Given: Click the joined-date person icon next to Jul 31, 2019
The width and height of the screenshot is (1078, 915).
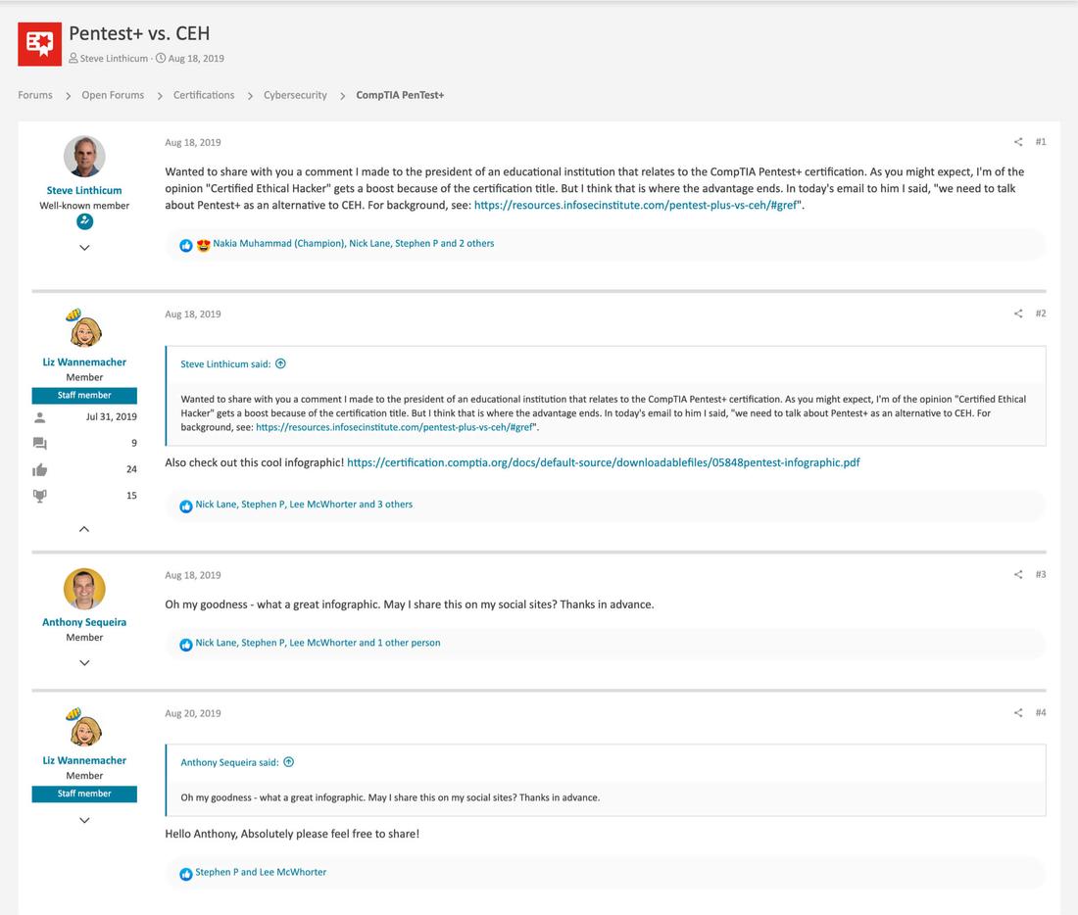Looking at the screenshot, I should pos(39,415).
